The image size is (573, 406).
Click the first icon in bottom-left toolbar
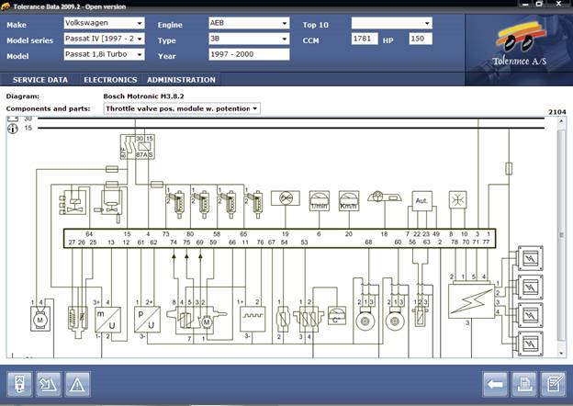click(x=19, y=384)
